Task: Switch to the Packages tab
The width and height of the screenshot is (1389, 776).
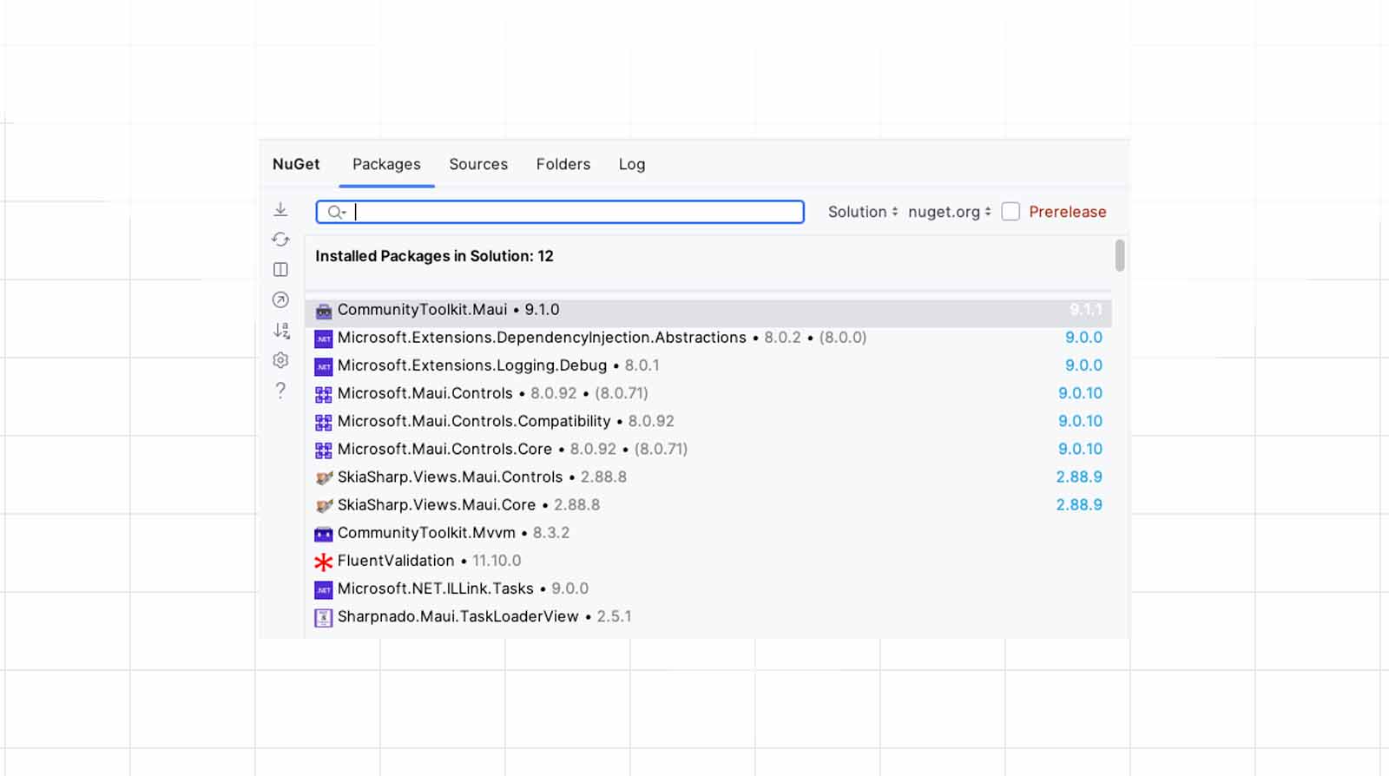Action: (x=386, y=164)
